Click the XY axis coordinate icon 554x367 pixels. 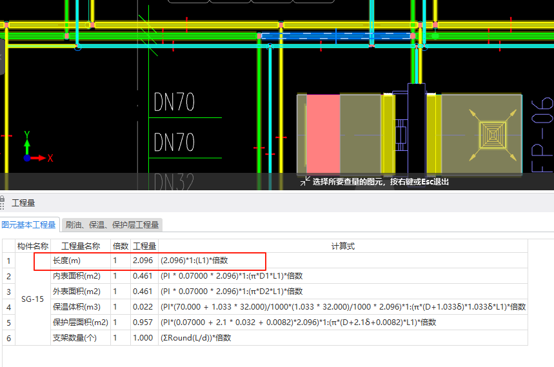click(x=38, y=147)
